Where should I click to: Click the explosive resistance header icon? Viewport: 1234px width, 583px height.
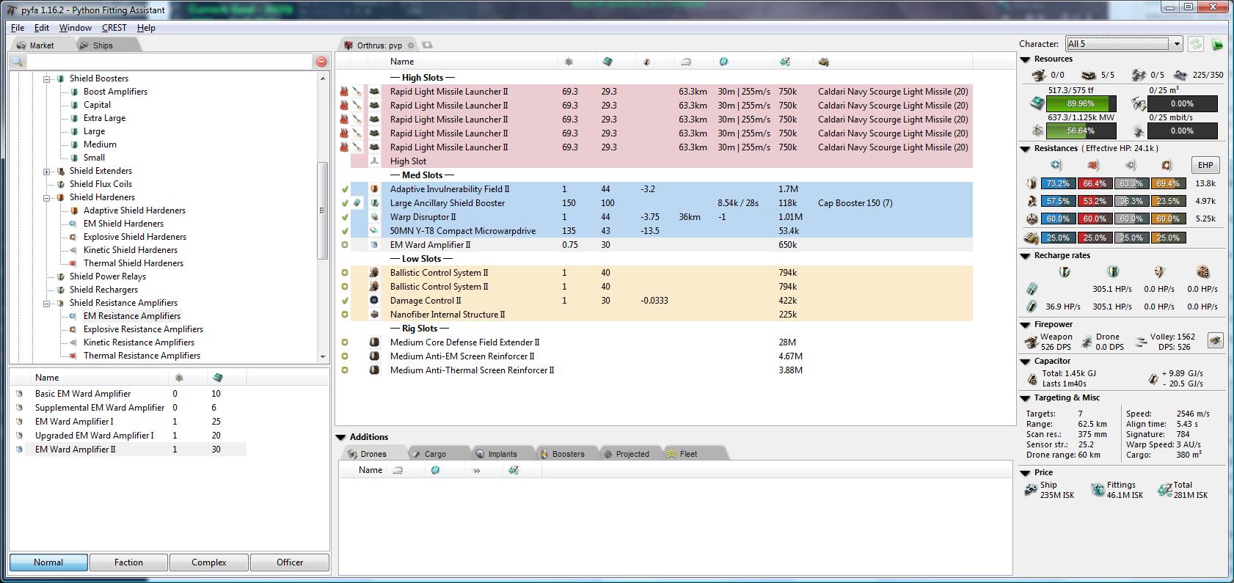pos(1167,165)
